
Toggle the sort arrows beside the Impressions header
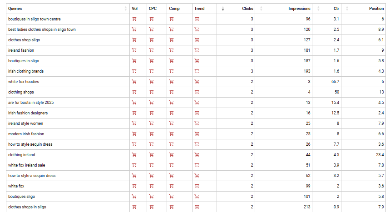tap(262, 9)
